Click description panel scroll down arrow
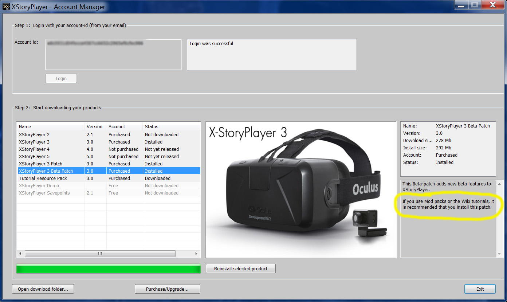Screen dimensions: 507x302 point(499,254)
